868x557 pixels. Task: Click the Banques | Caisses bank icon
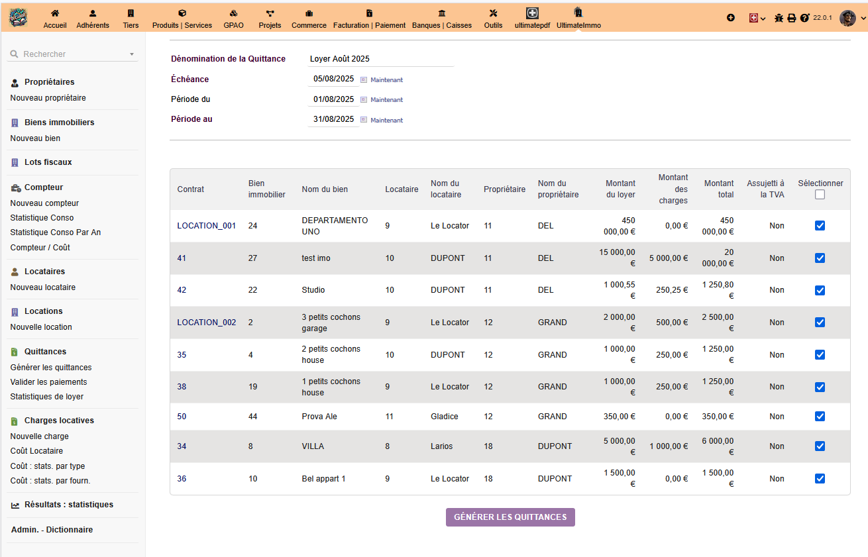pos(442,13)
